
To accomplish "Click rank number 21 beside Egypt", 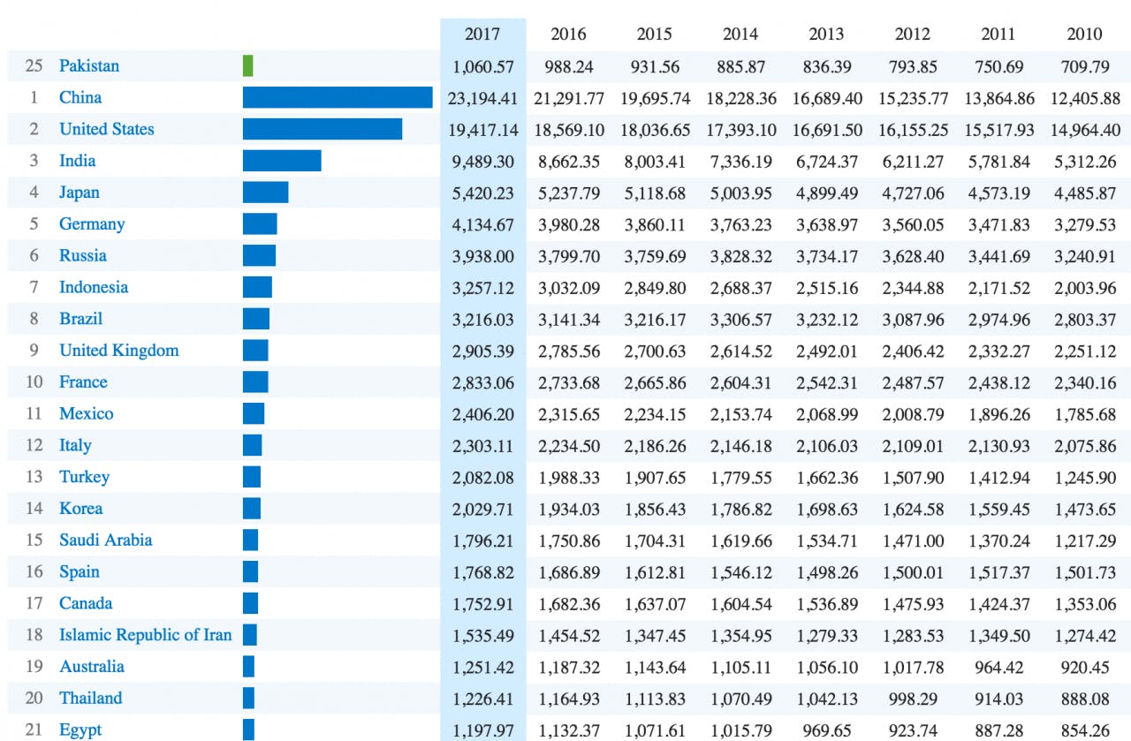I will pyautogui.click(x=34, y=730).
